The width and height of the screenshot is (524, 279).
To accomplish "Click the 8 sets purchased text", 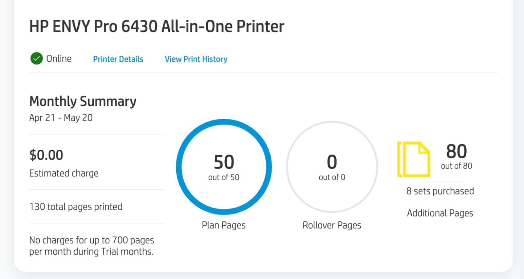I will pyautogui.click(x=440, y=191).
